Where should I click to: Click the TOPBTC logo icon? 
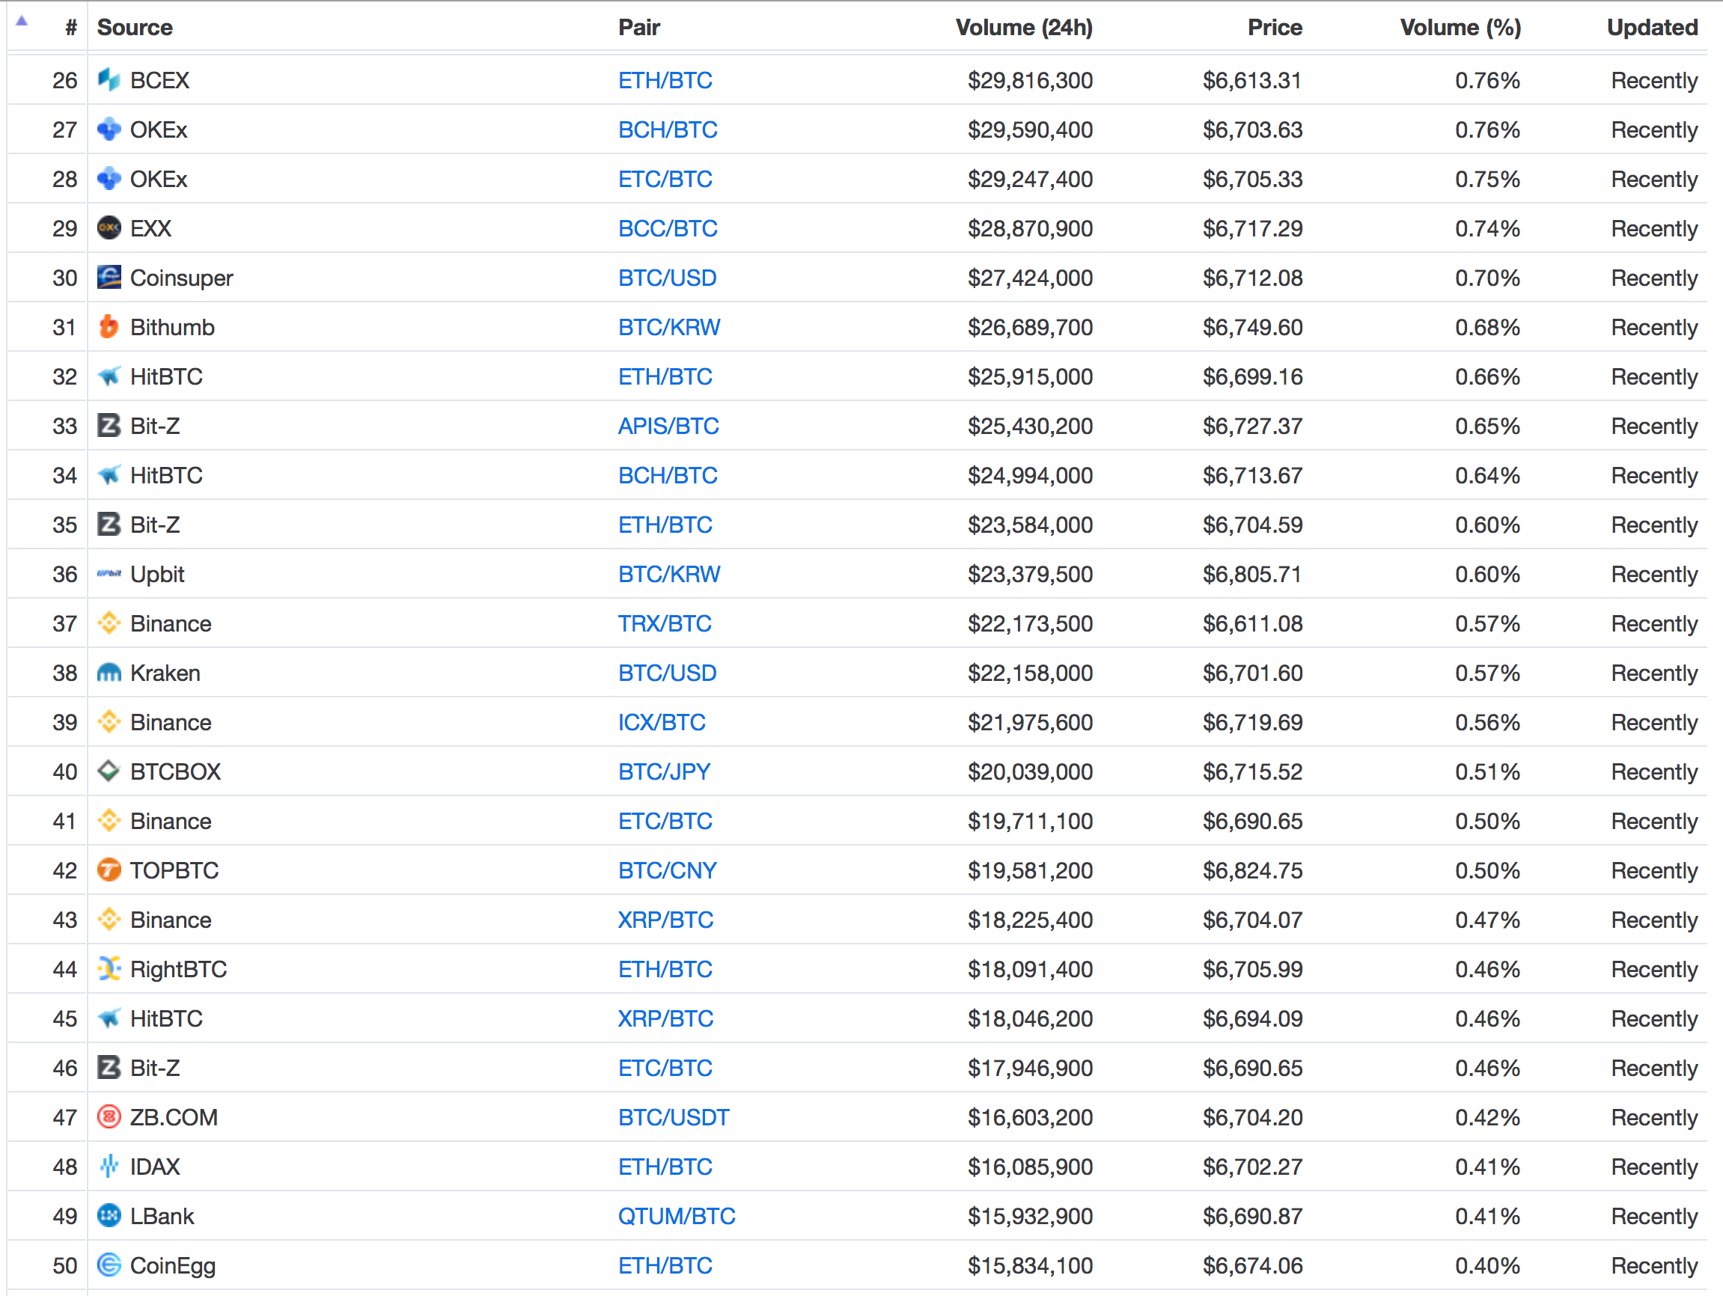(x=109, y=870)
